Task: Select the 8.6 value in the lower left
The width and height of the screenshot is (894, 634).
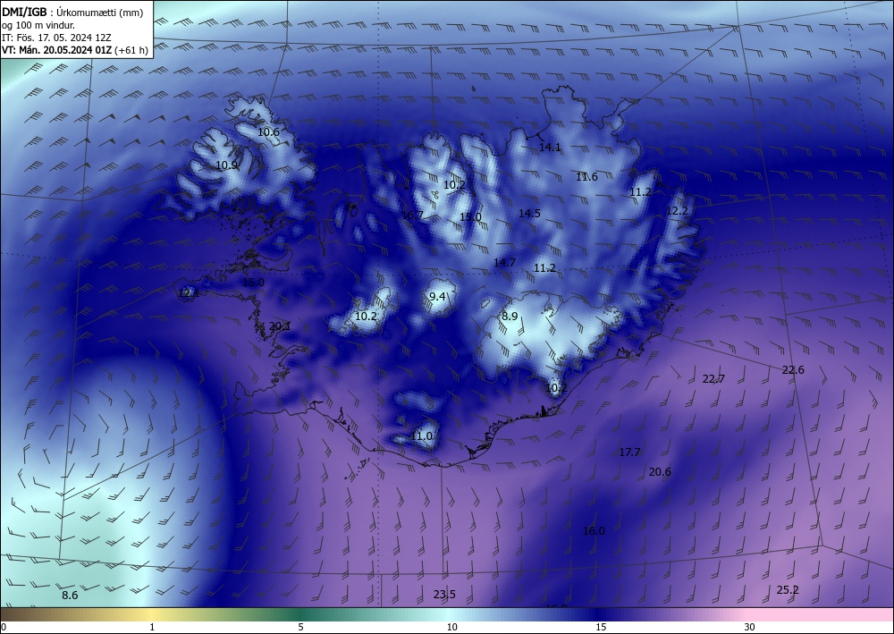Action: [x=70, y=596]
